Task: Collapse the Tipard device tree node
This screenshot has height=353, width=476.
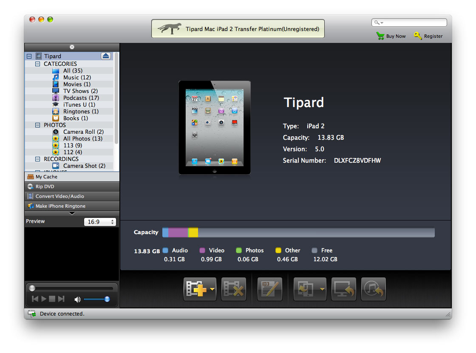Action: pyautogui.click(x=29, y=56)
